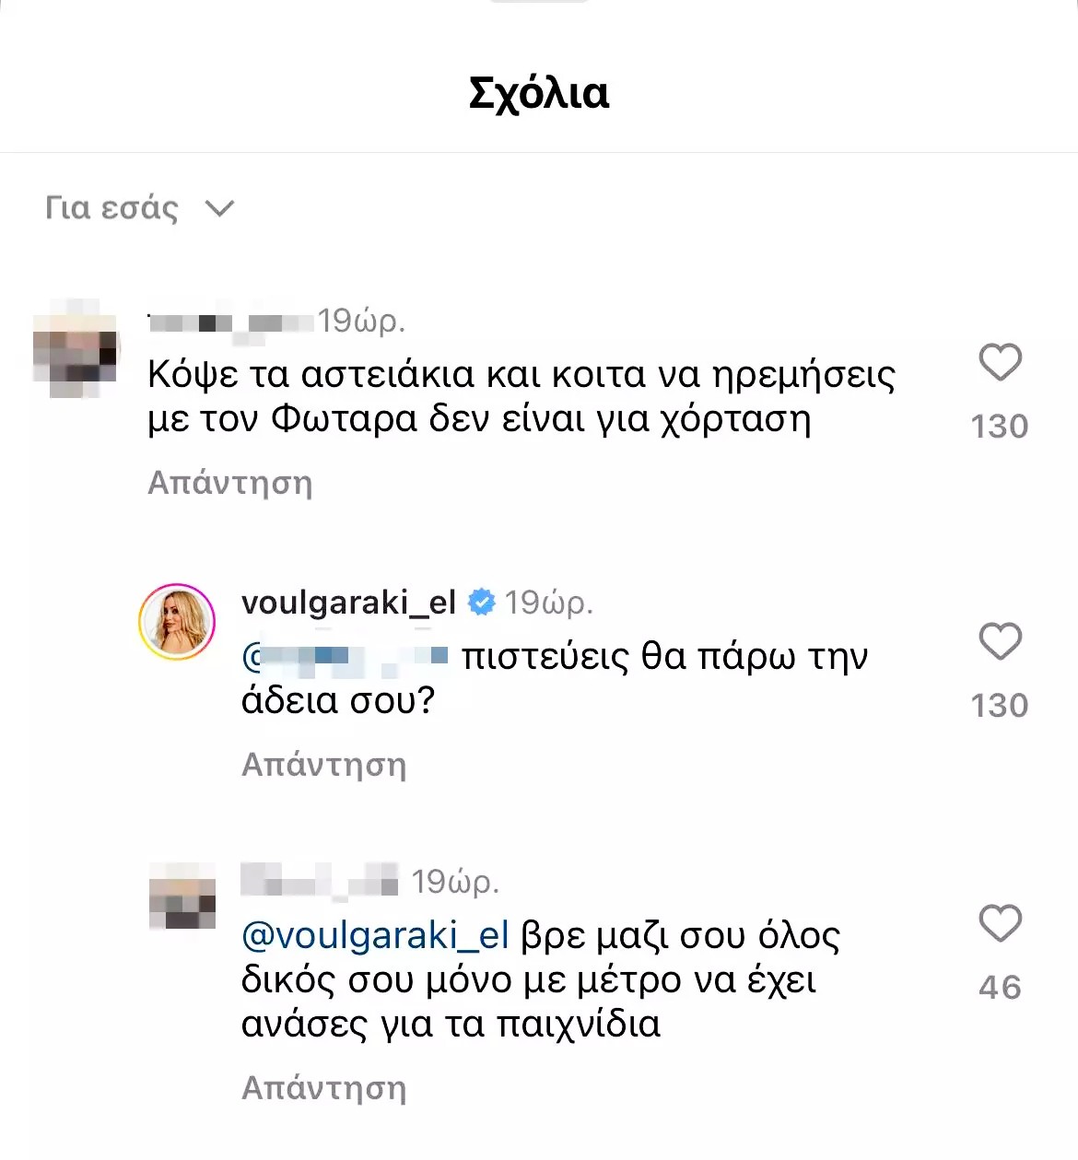Tap the Σχόλια header title
The image size is (1078, 1160).
(x=539, y=93)
